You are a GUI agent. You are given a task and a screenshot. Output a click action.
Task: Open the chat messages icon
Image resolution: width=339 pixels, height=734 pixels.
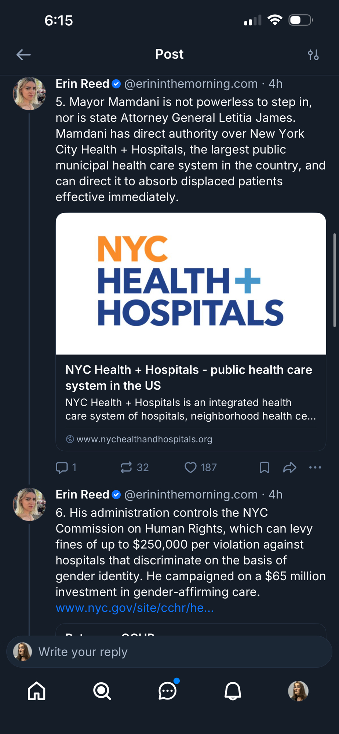pos(167,691)
